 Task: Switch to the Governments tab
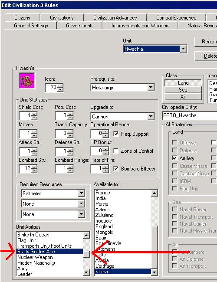click(x=80, y=26)
